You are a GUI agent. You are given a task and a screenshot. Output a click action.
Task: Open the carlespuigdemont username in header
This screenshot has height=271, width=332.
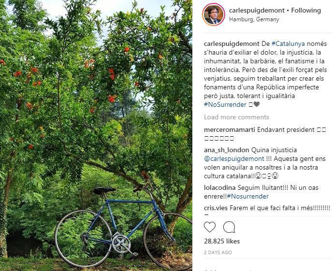click(257, 10)
